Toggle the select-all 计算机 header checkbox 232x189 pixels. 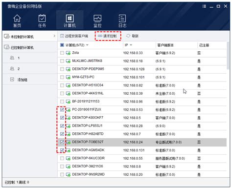tap(62, 45)
